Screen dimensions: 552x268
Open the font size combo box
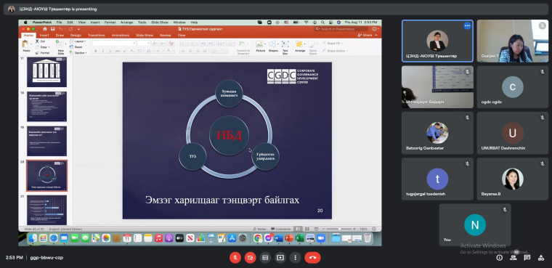pos(144,43)
